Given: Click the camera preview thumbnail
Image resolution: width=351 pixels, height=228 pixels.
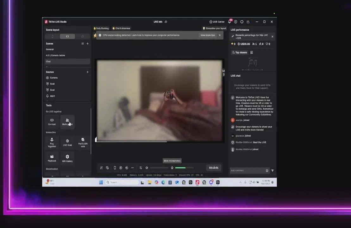Looking at the screenshot, I should (160, 101).
